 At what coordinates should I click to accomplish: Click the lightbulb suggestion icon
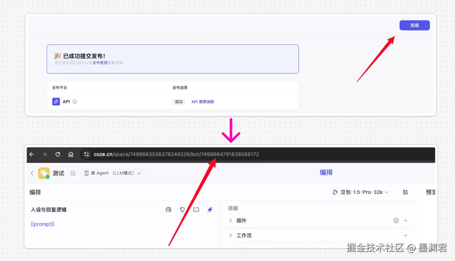coord(182,210)
